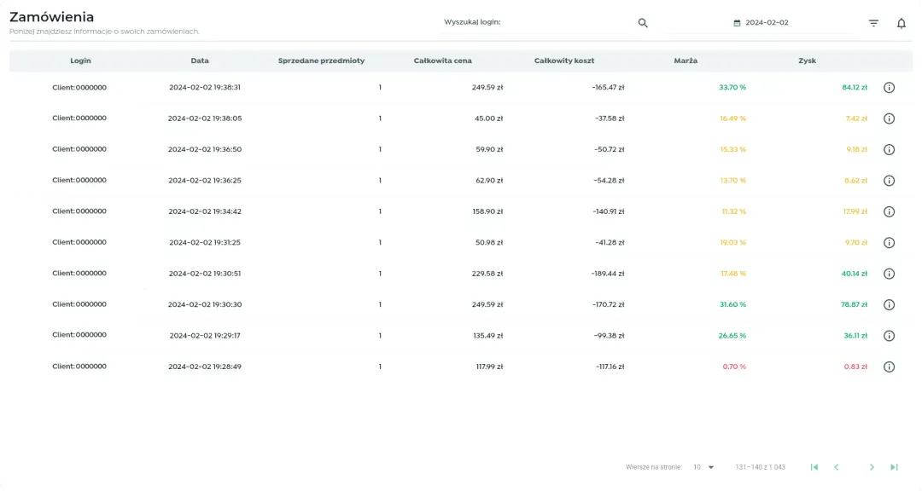Screen dimensions: 922x491
Task: Sort by Marża column header
Action: click(x=686, y=61)
